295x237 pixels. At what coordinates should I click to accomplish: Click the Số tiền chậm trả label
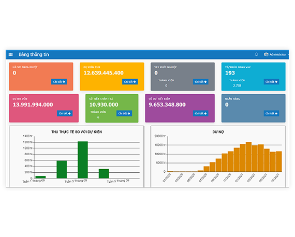pos(101,99)
